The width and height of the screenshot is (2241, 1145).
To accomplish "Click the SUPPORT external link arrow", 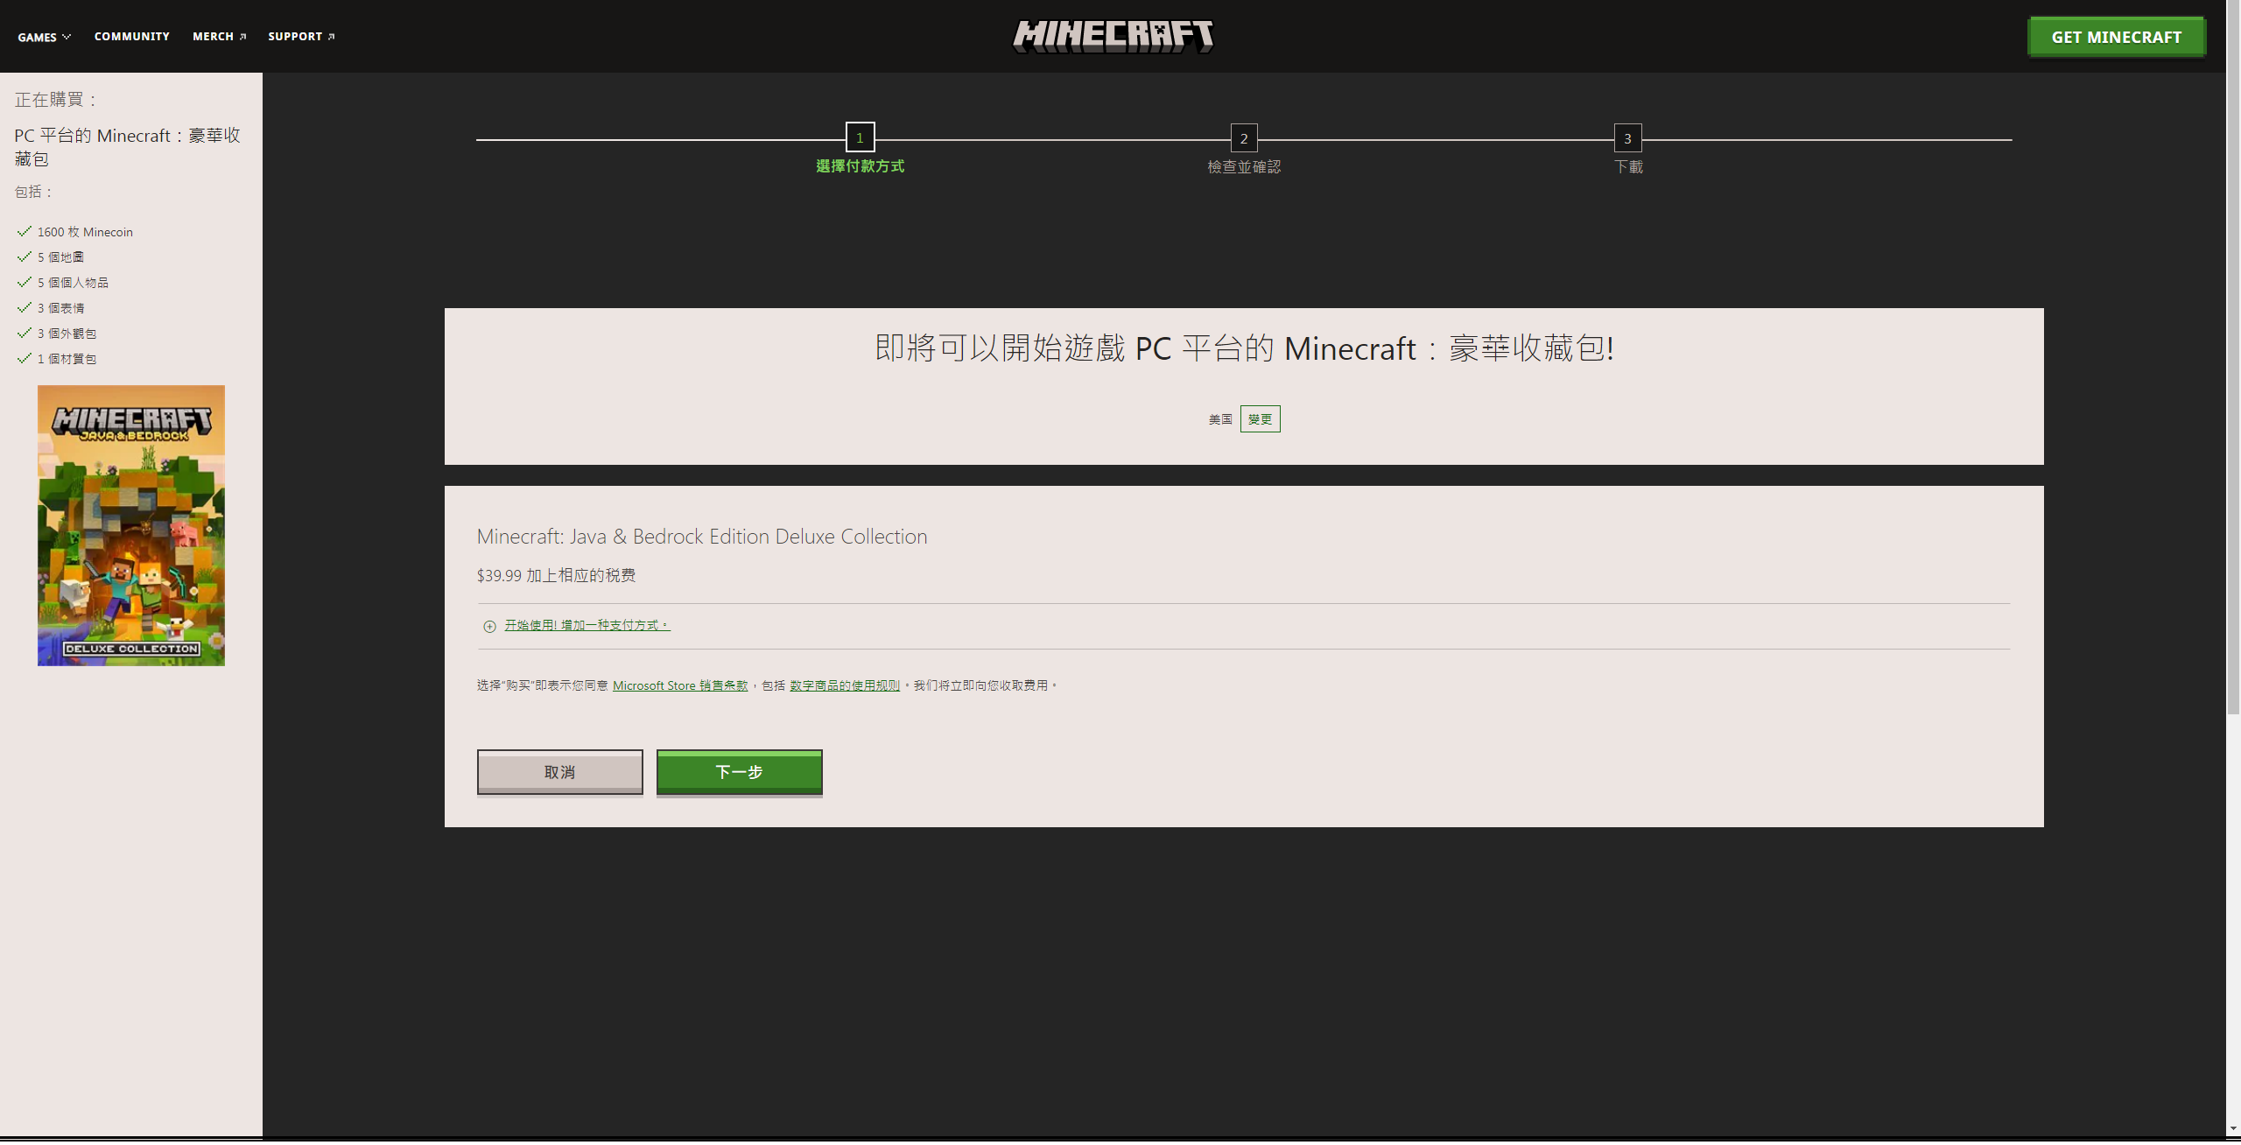I will coord(332,37).
